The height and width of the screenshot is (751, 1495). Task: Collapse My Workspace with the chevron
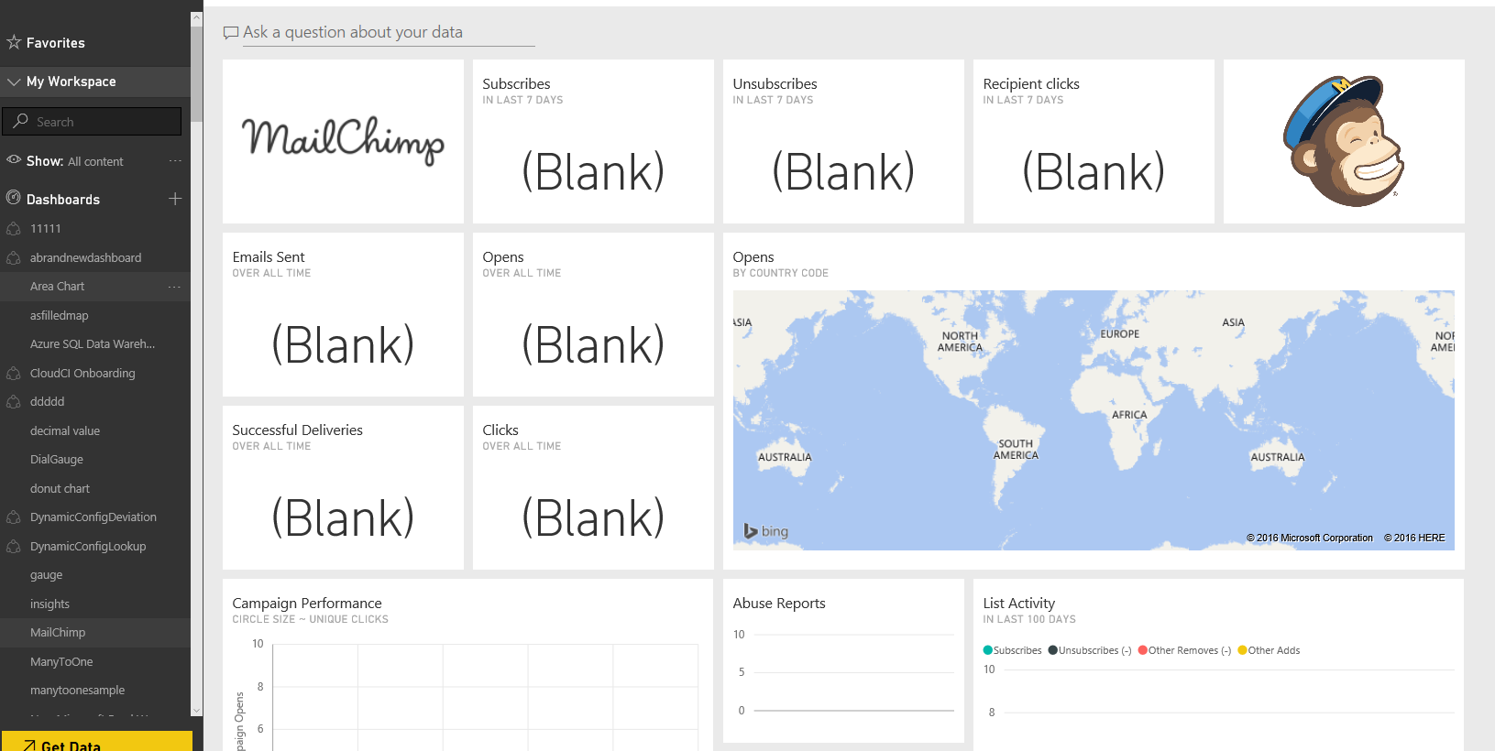coord(14,82)
